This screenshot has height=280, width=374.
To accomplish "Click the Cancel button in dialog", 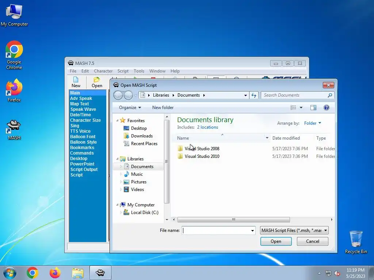I will (313, 241).
